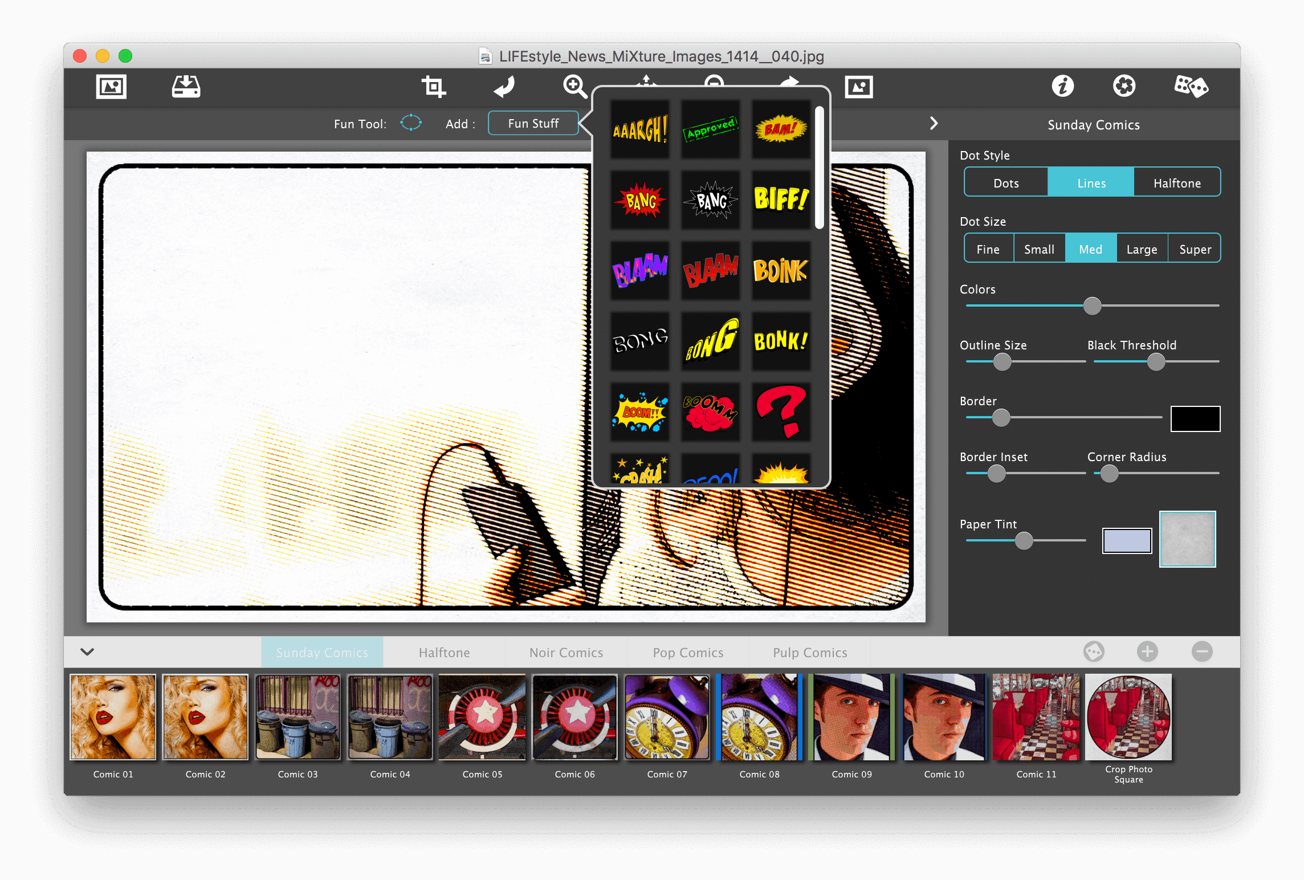
Task: Add the BOINK sticker
Action: pyautogui.click(x=781, y=271)
